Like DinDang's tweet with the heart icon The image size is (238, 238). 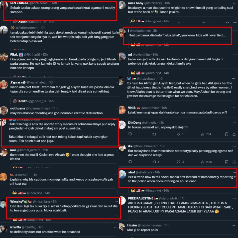(x=178, y=134)
